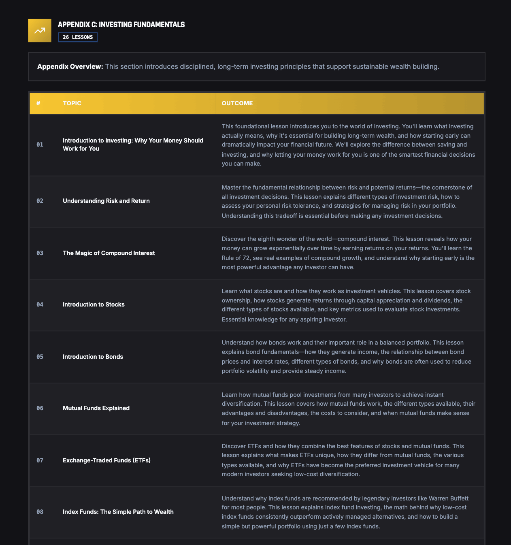
Task: Open the Understanding Risk and Return lesson
Action: [106, 201]
